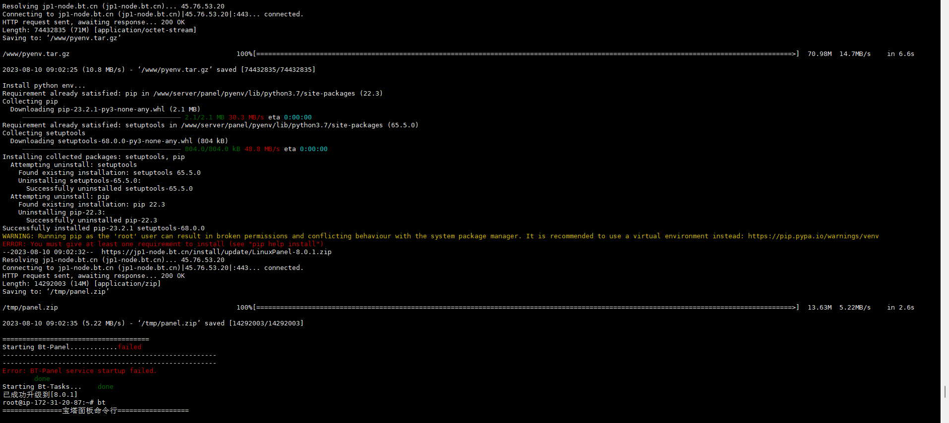
Task: Click the '70.98M' downloaded size value
Action: [820, 54]
